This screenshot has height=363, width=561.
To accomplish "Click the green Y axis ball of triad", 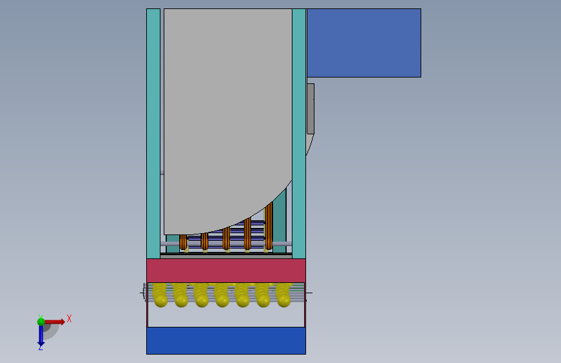I will pos(41,322).
